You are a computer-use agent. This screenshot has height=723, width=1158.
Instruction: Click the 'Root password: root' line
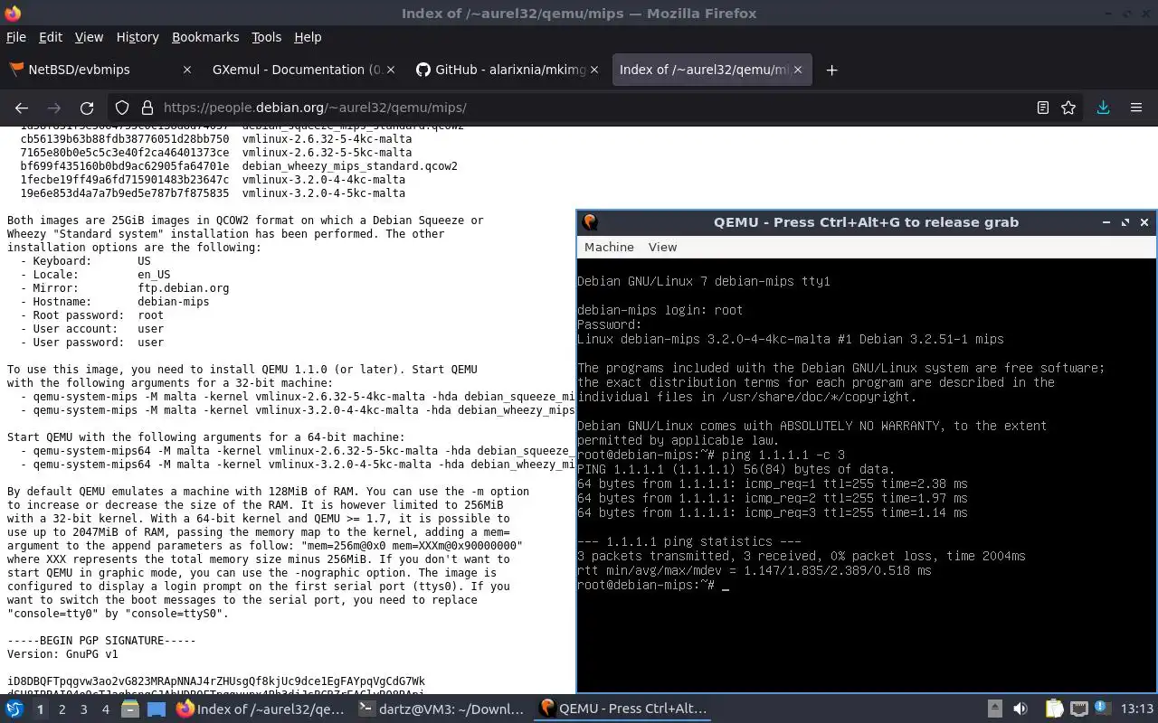coord(91,315)
